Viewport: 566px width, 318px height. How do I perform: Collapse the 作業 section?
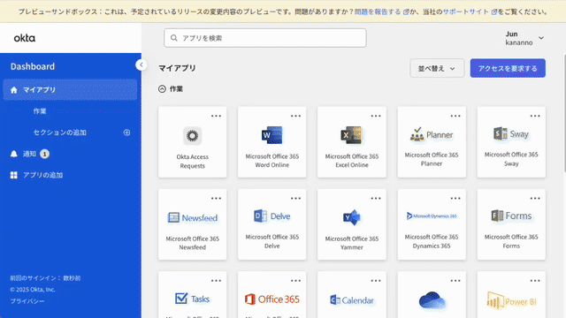(x=162, y=89)
